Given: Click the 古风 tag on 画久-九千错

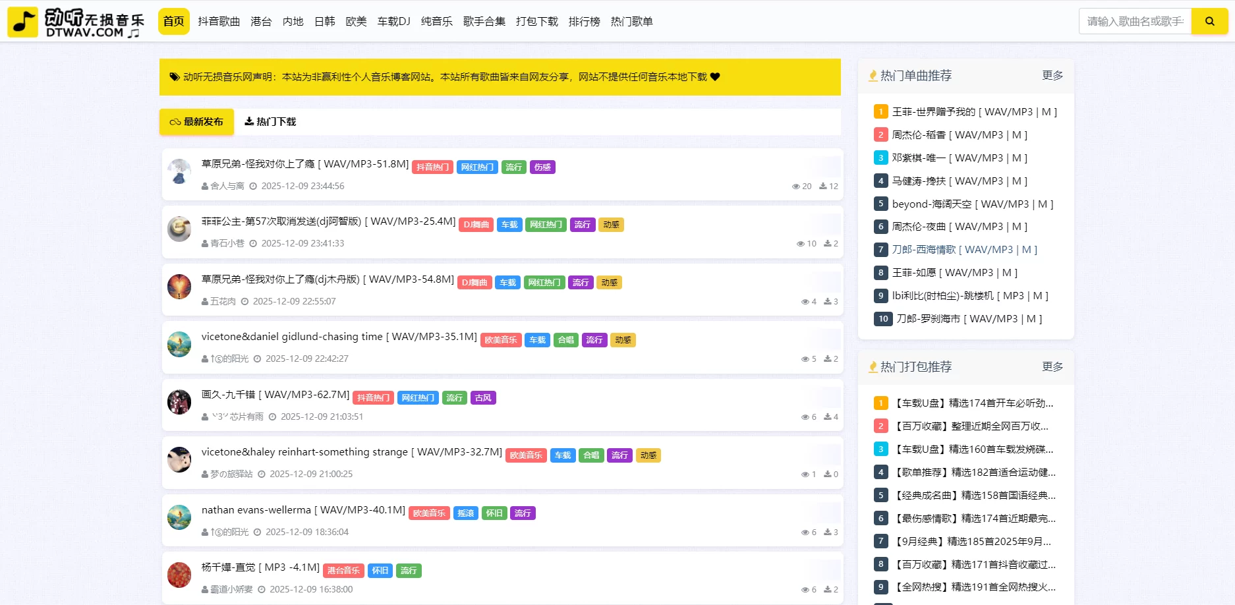Looking at the screenshot, I should point(483,398).
